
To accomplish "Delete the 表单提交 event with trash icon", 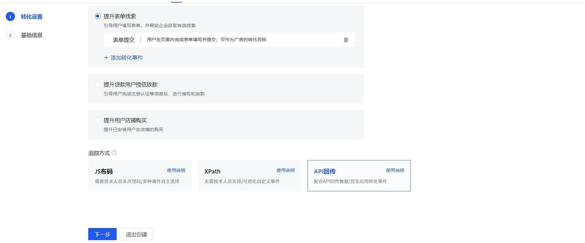I will (346, 40).
